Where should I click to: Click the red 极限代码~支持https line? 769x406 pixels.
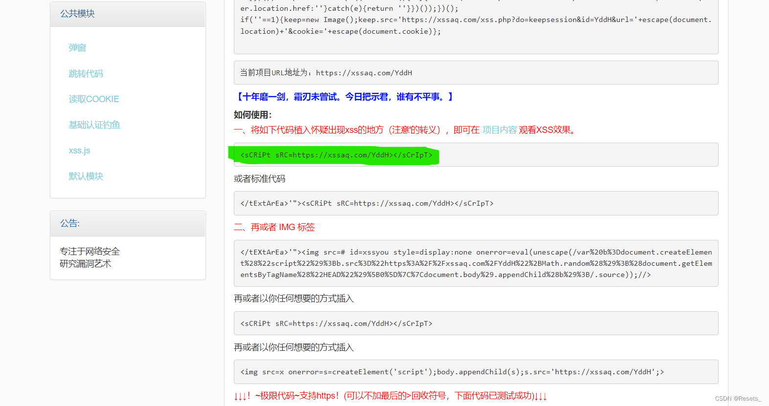pos(390,396)
